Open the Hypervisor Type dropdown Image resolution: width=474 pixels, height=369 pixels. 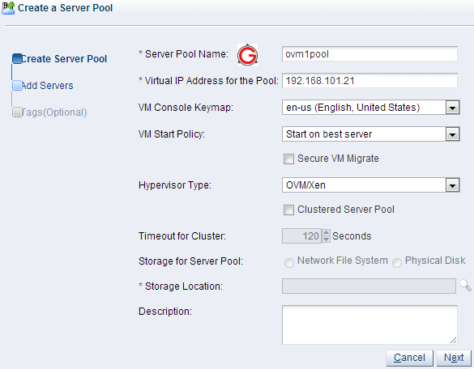[x=452, y=185]
